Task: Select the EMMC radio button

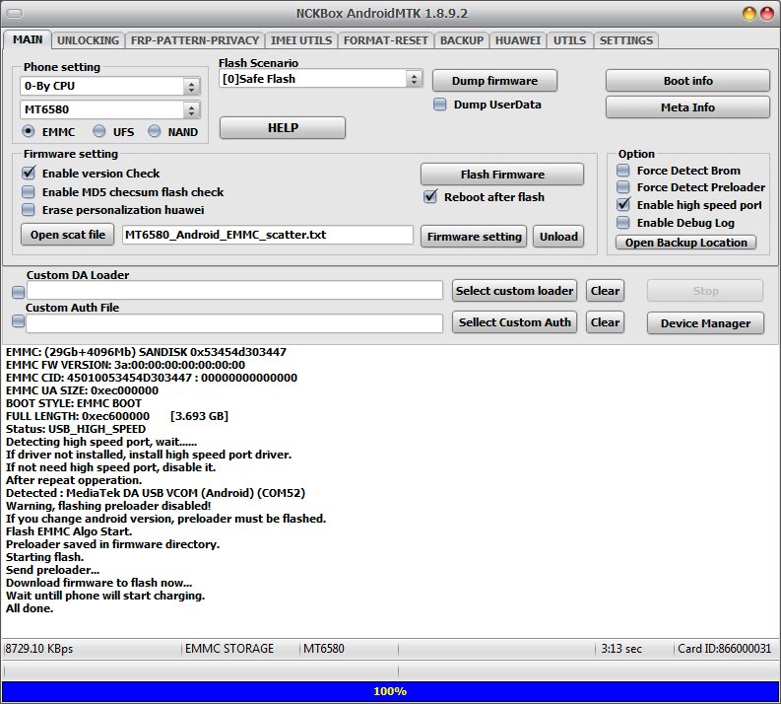Action: click(x=29, y=131)
